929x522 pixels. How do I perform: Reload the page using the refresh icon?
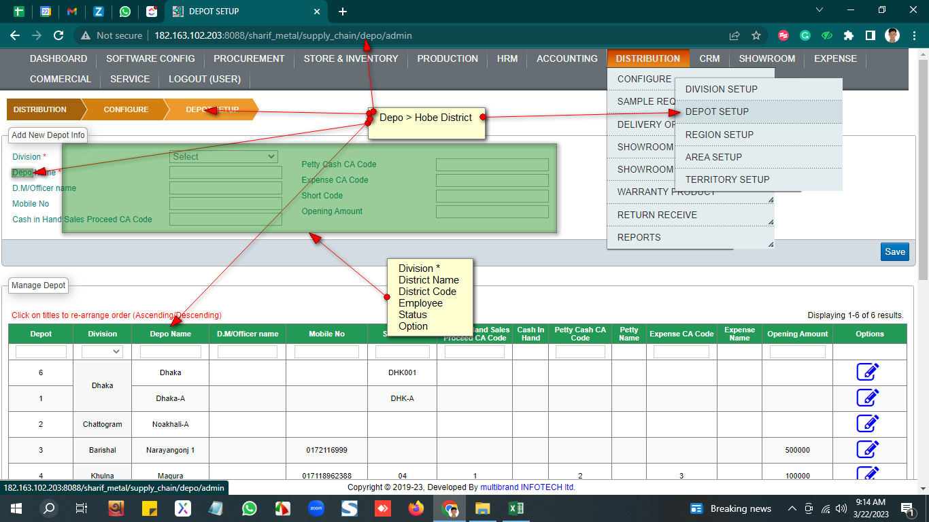click(x=58, y=35)
